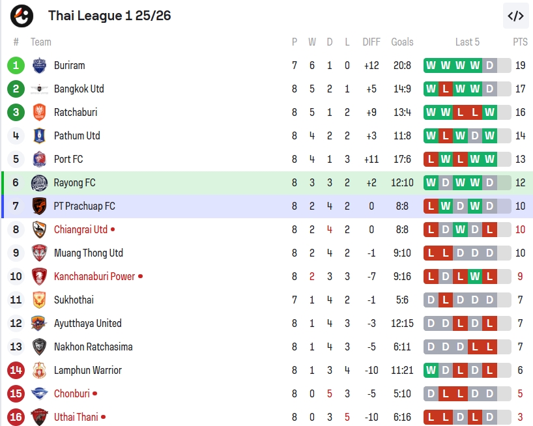533x426 pixels.
Task: Click the Thai League 1 25/26 title
Action: coord(109,16)
